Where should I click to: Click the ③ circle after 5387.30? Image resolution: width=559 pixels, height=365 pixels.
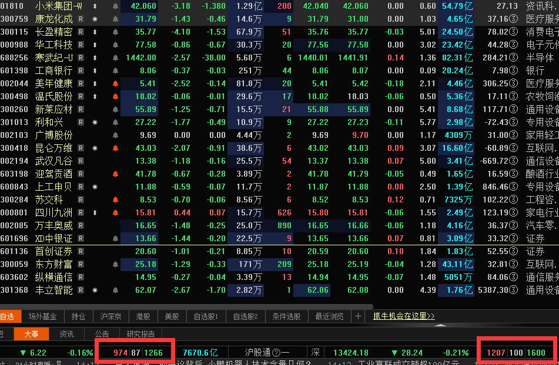513,290
